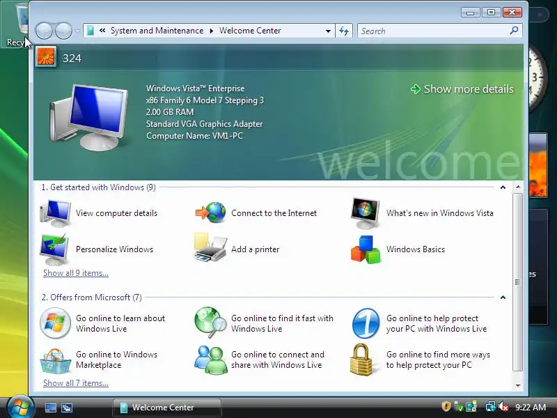
Task: Open the What's new in Windows Vista icon
Action: coord(365,213)
